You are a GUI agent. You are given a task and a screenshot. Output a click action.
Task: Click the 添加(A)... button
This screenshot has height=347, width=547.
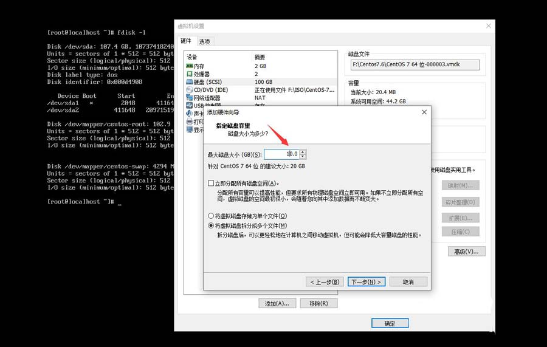coord(277,303)
